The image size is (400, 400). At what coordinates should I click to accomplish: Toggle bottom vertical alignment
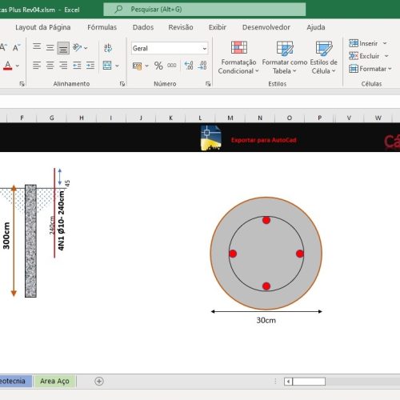pos(63,48)
